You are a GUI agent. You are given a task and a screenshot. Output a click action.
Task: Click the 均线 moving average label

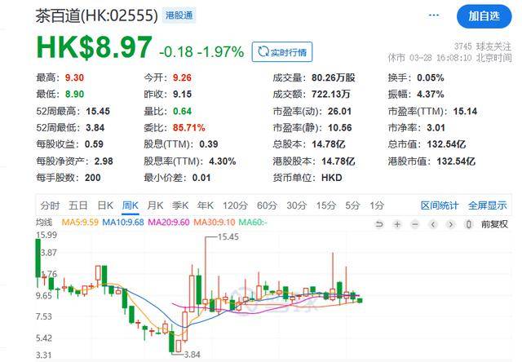44,222
